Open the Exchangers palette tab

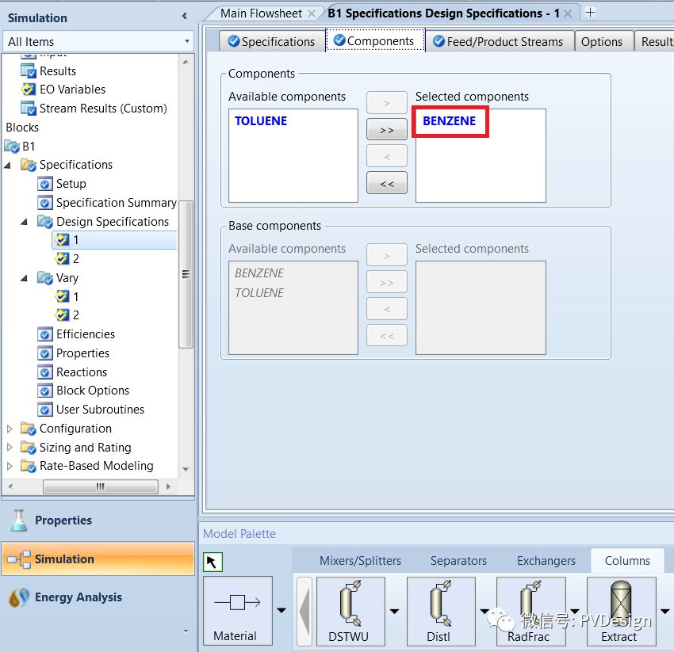[546, 561]
